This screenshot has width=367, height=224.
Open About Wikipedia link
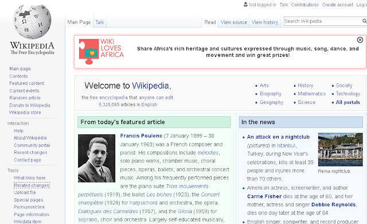[30, 138]
